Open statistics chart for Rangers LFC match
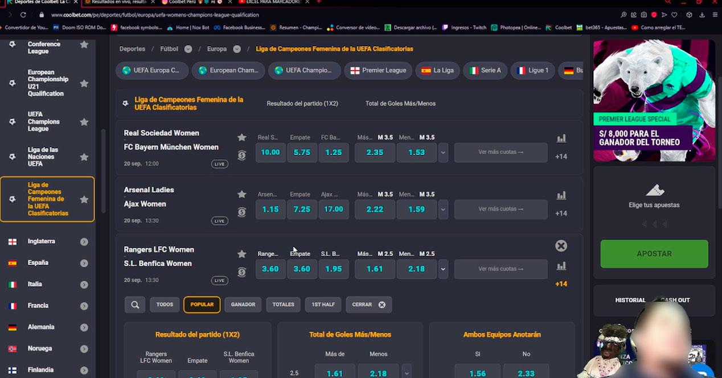Screen dimensions: 722x378 coord(561,266)
